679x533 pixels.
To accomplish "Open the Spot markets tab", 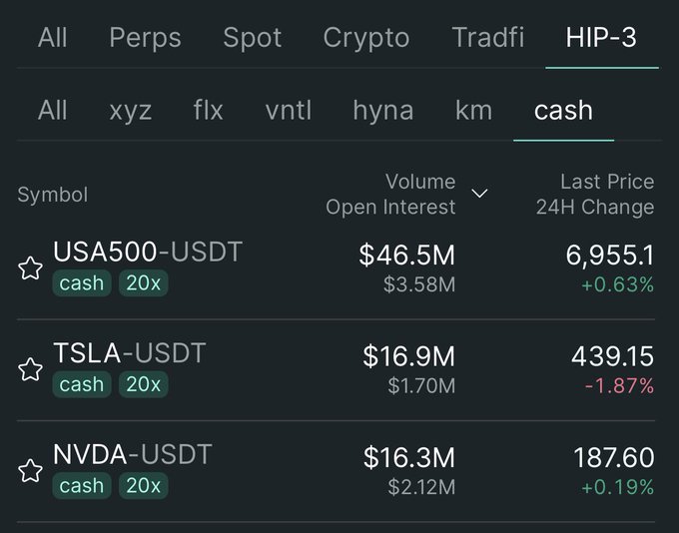I will click(x=253, y=38).
